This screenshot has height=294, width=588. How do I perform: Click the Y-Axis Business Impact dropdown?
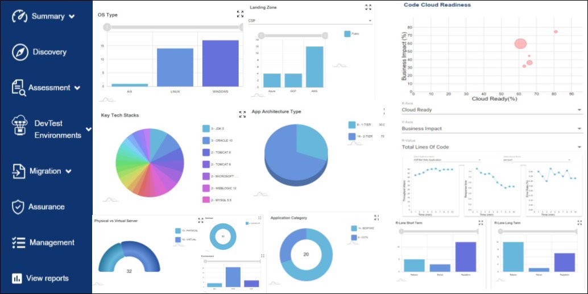492,129
